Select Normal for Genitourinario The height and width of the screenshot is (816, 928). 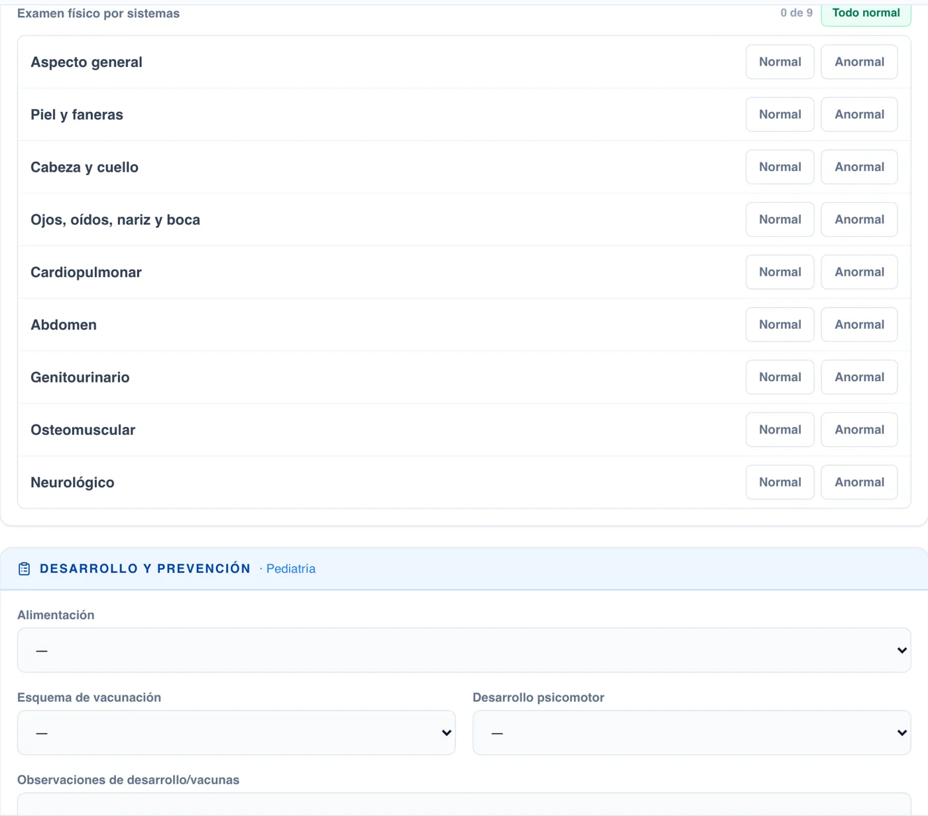[x=780, y=377]
